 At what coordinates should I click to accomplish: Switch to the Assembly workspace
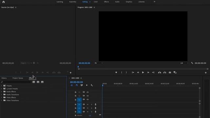[73, 2]
